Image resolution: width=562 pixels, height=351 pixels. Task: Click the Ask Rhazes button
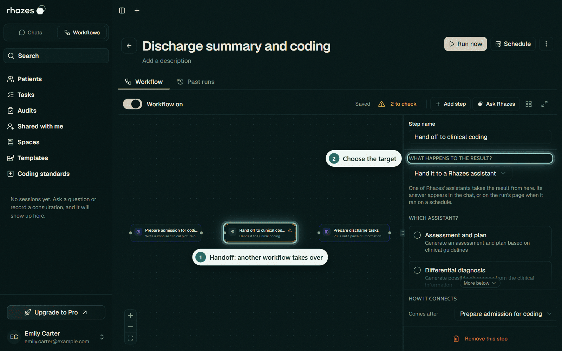coord(496,104)
